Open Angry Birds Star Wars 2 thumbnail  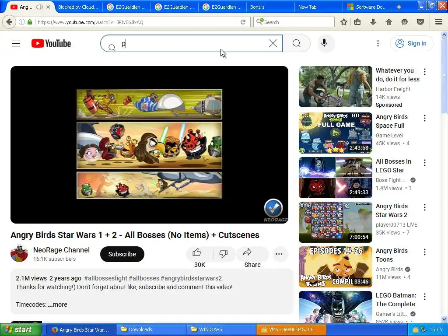pyautogui.click(x=336, y=222)
